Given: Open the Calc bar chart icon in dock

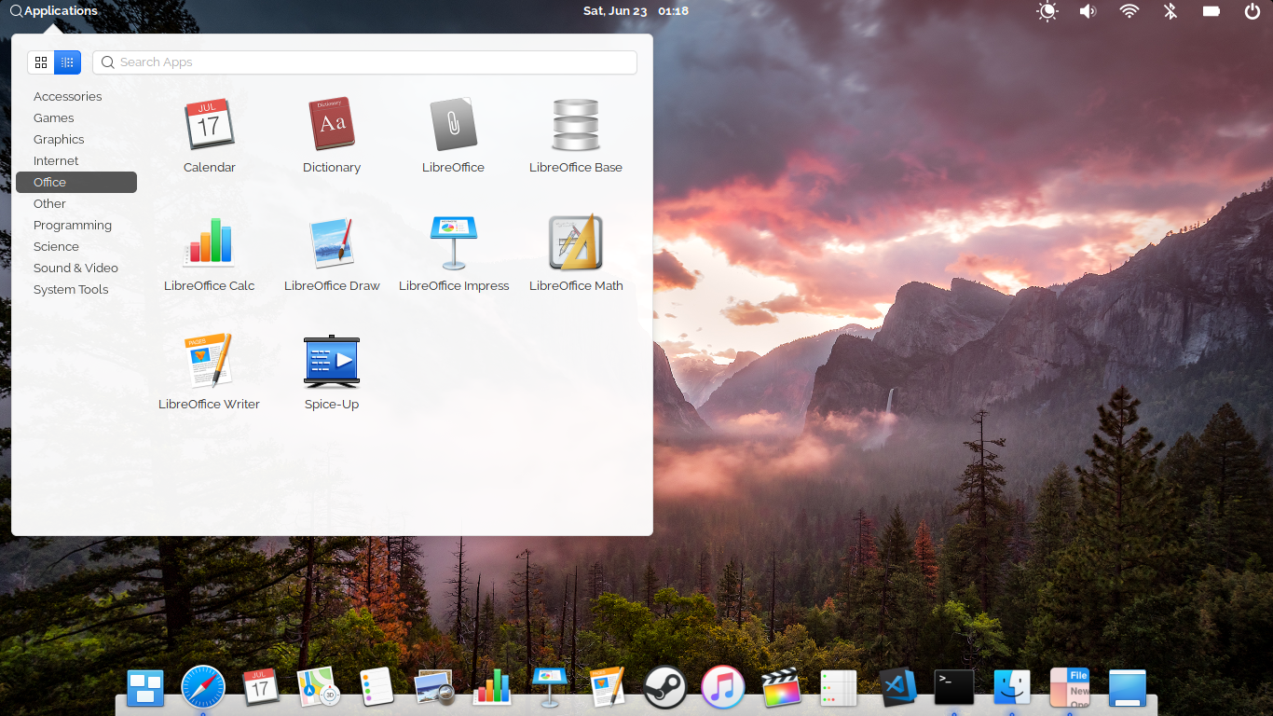Looking at the screenshot, I should coord(492,688).
